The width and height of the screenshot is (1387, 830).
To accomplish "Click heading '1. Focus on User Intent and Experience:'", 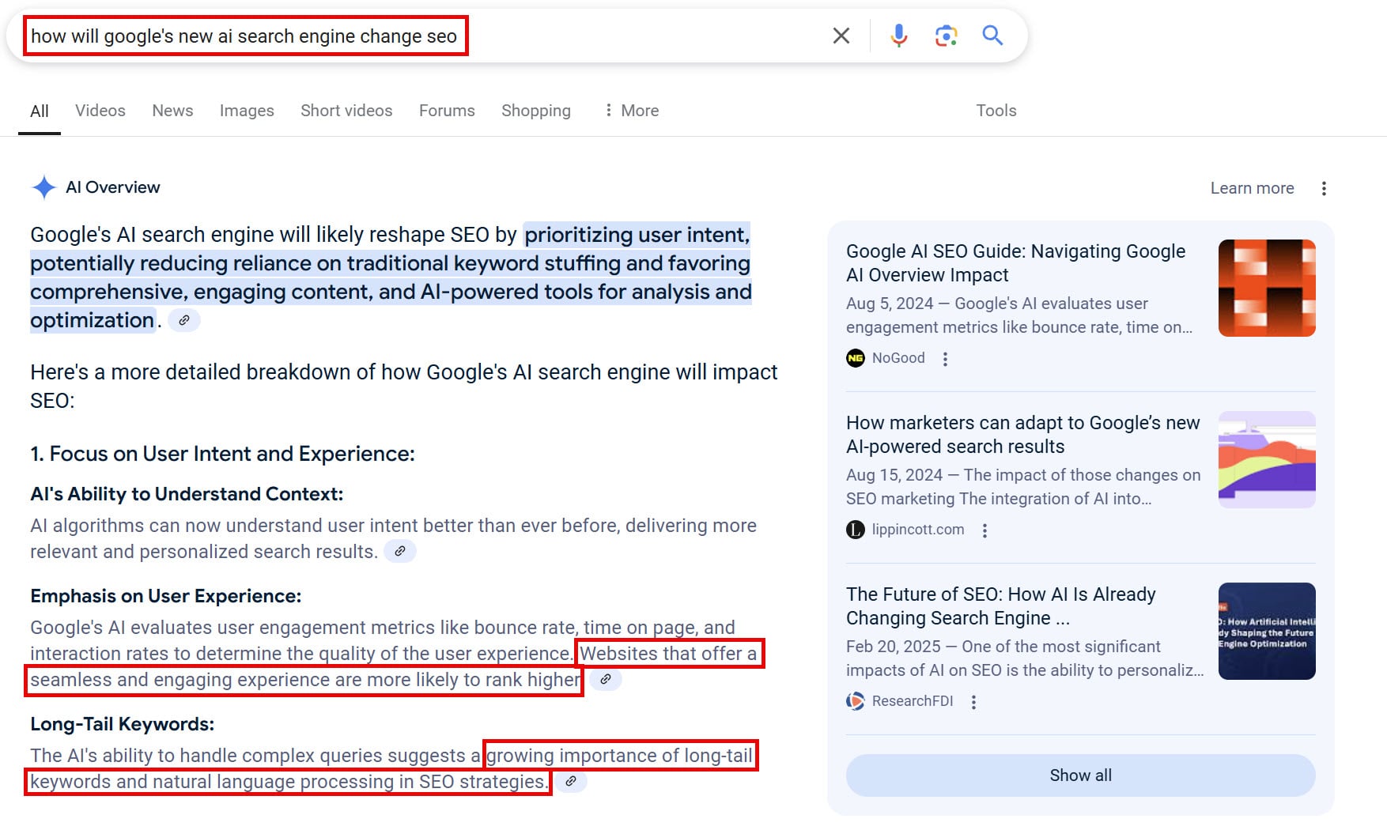I will [x=222, y=454].
